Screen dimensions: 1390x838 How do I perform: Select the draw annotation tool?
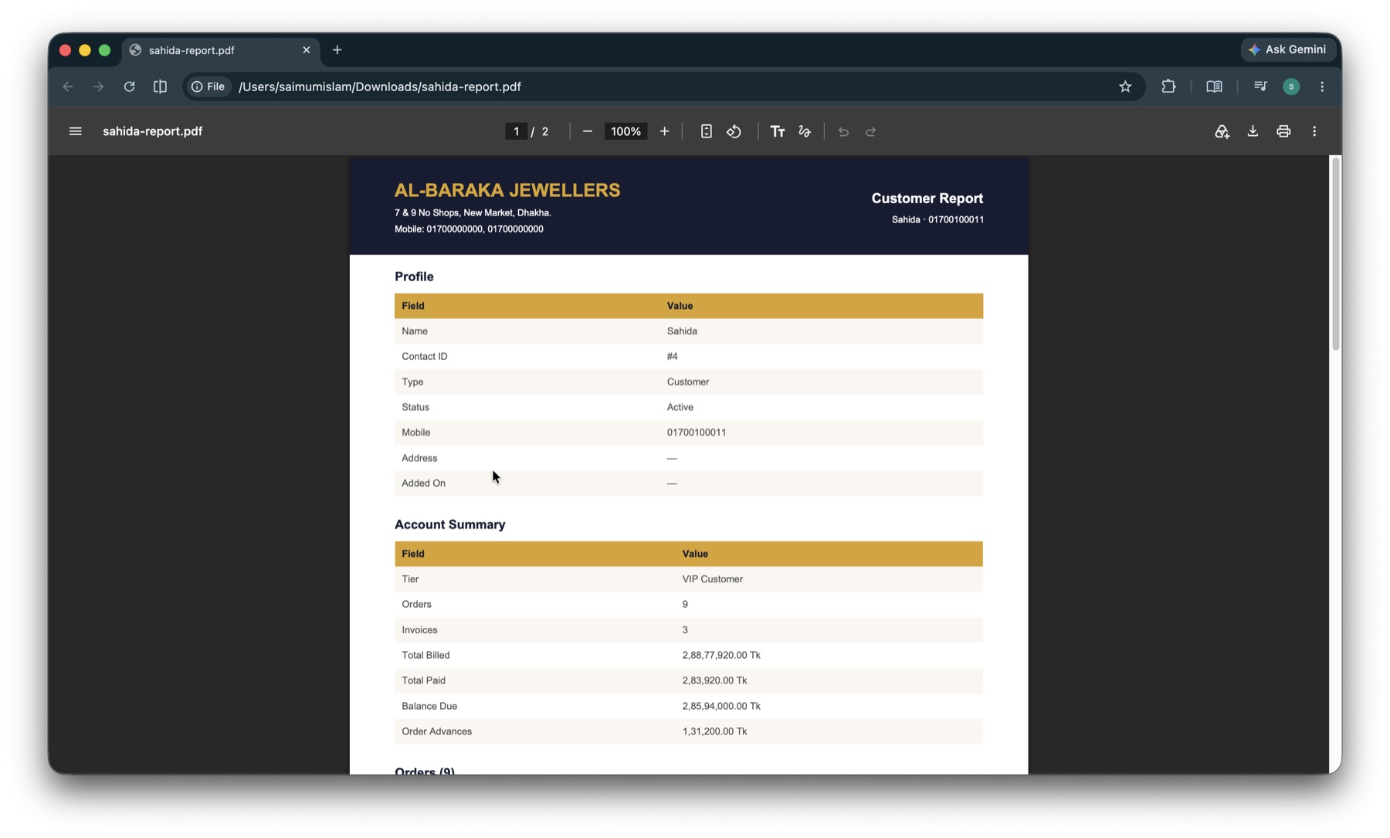pyautogui.click(x=805, y=131)
